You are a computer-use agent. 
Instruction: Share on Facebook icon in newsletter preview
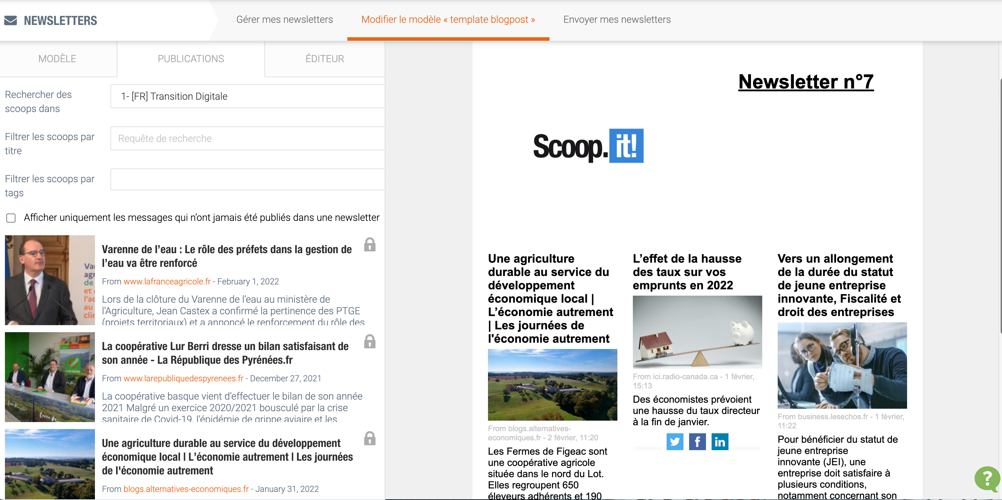698,442
